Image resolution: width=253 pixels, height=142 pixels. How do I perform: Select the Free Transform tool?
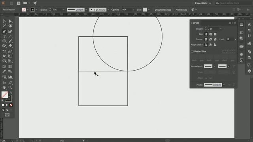click(10, 56)
